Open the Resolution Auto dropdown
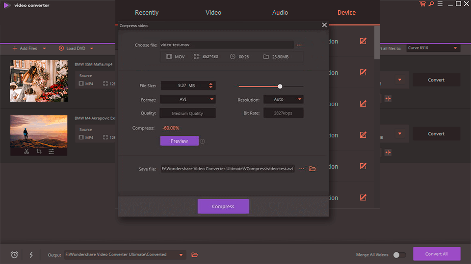 coord(283,99)
